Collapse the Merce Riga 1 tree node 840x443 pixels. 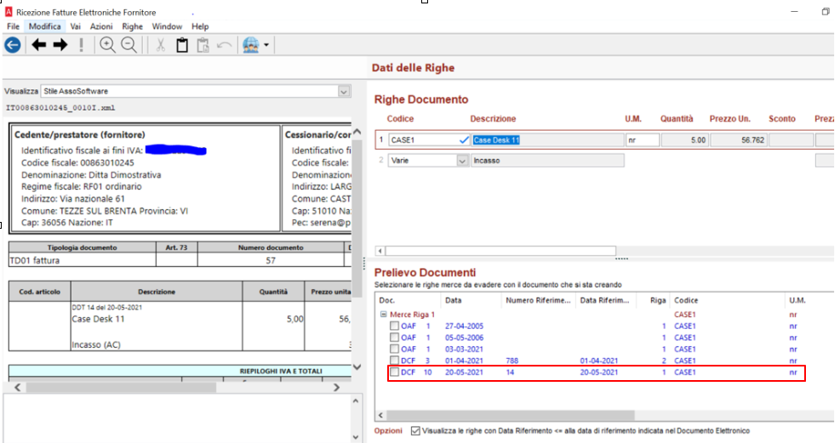[383, 314]
